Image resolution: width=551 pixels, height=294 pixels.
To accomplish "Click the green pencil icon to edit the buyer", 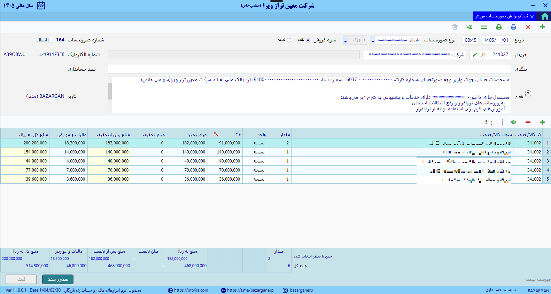I will tap(475, 55).
